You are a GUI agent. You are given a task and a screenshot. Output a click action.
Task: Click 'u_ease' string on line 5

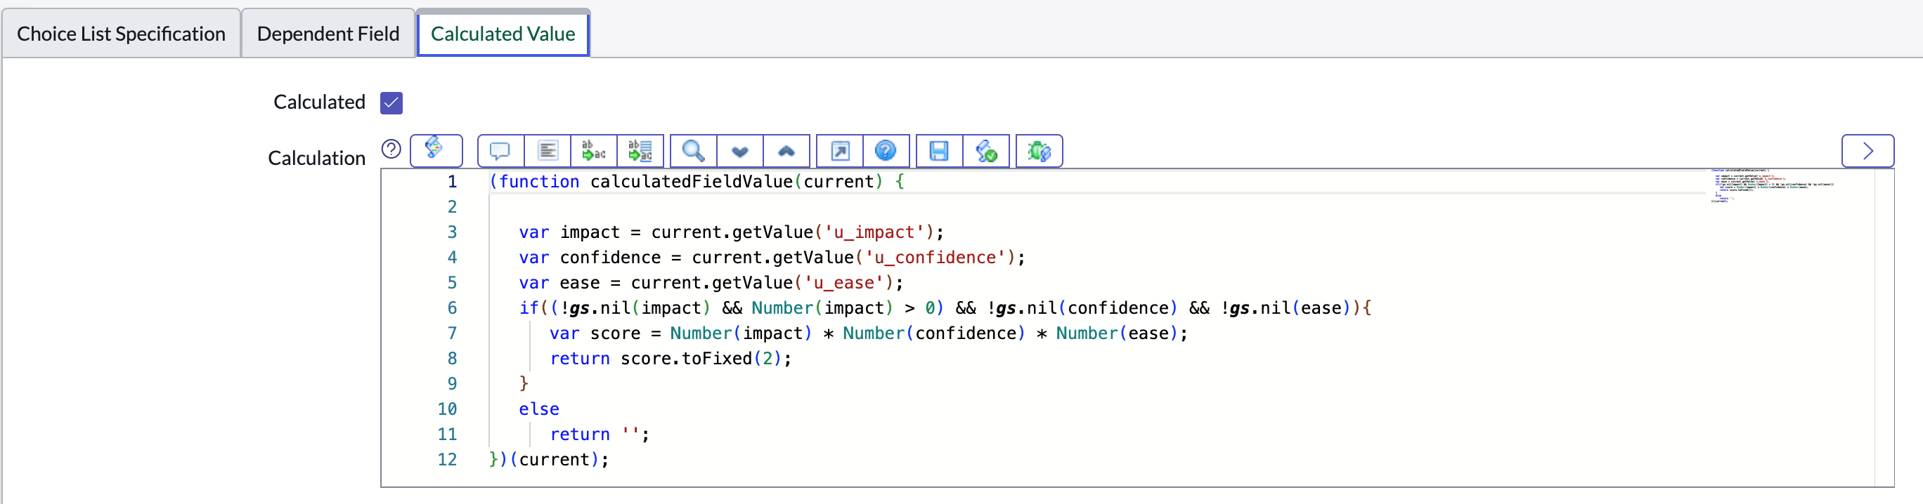pos(843,284)
